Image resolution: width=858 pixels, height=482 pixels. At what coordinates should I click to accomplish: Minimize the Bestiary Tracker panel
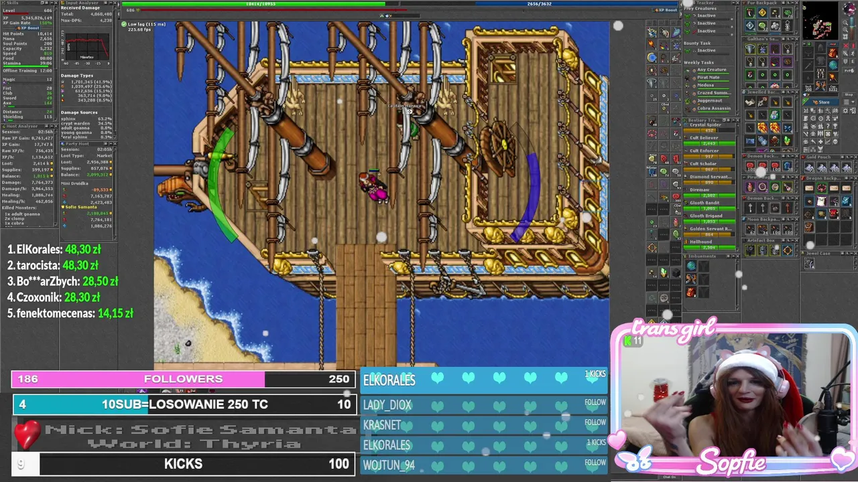[x=733, y=120]
